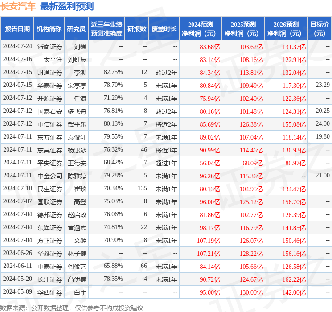Select 中金公司 institution cell

click(50, 176)
